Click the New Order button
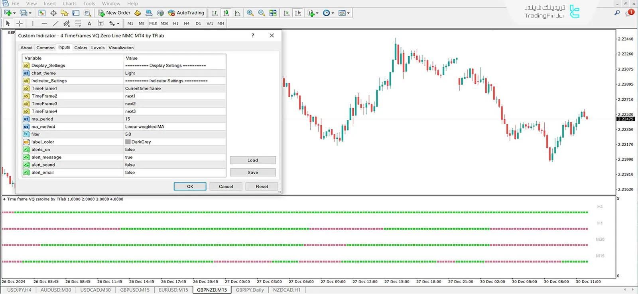Image resolution: width=638 pixels, height=294 pixels. click(x=114, y=13)
